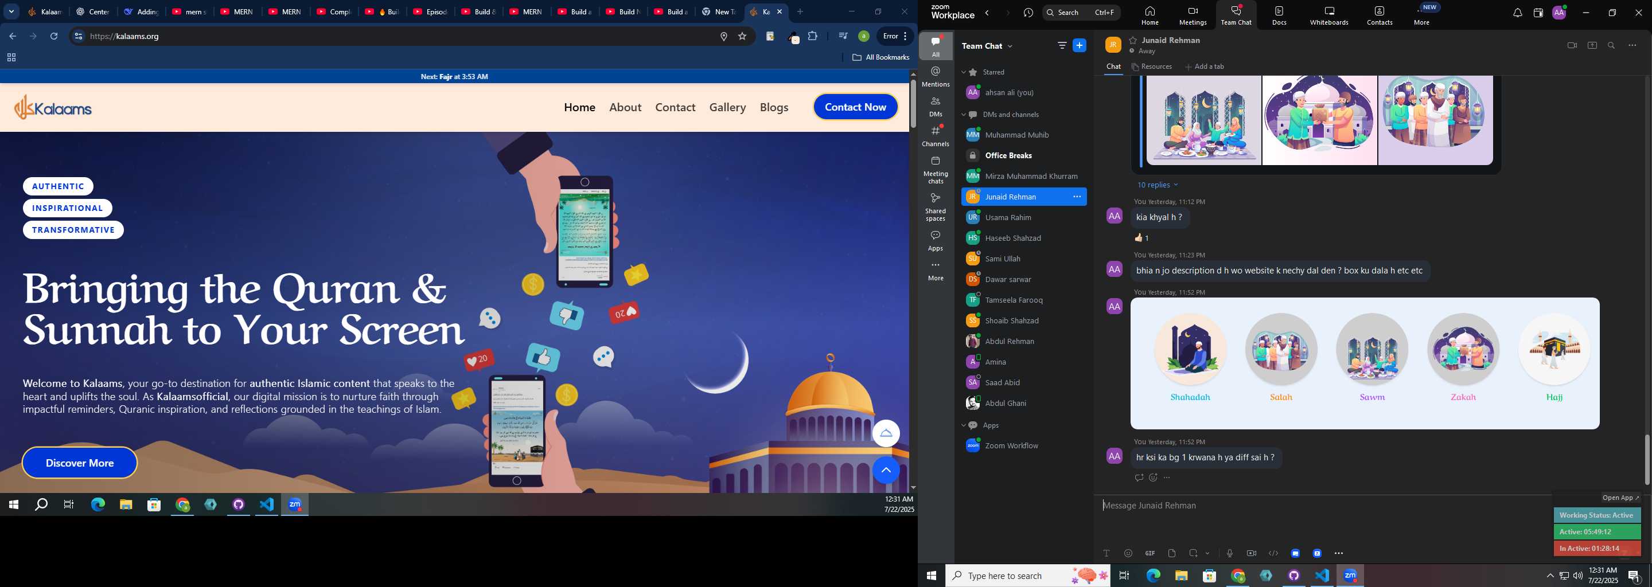Image resolution: width=1652 pixels, height=587 pixels.
Task: Open the chat header more options menu
Action: [1632, 45]
